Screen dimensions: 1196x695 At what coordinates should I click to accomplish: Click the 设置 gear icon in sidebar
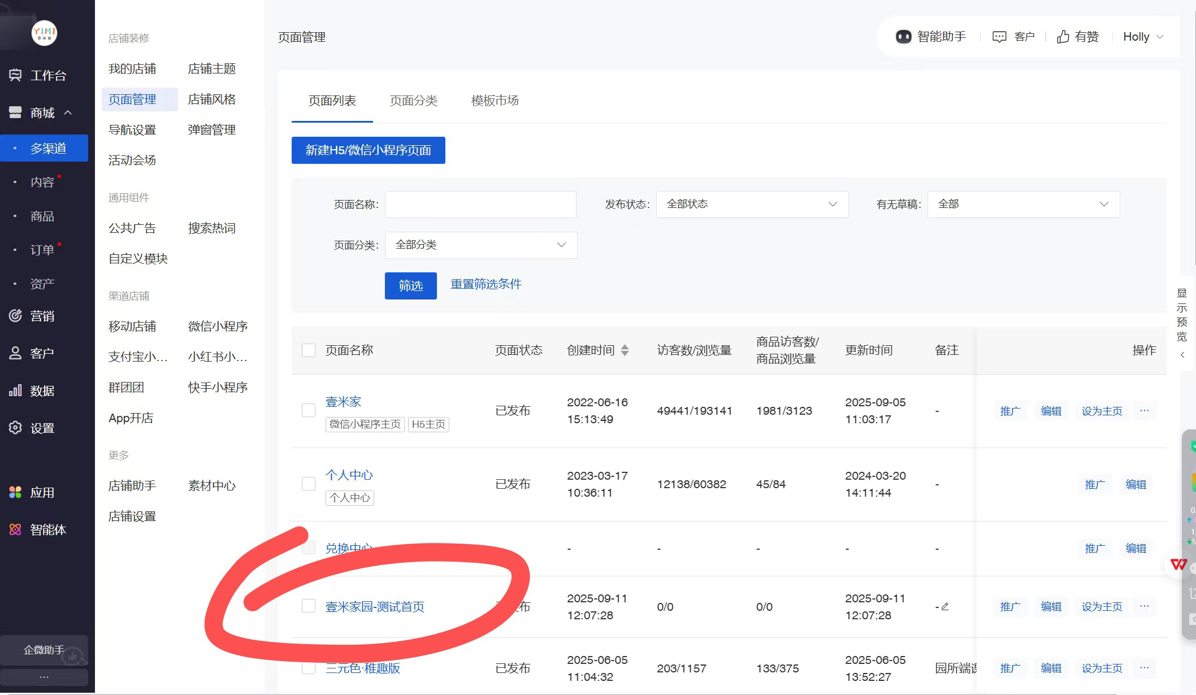[15, 428]
